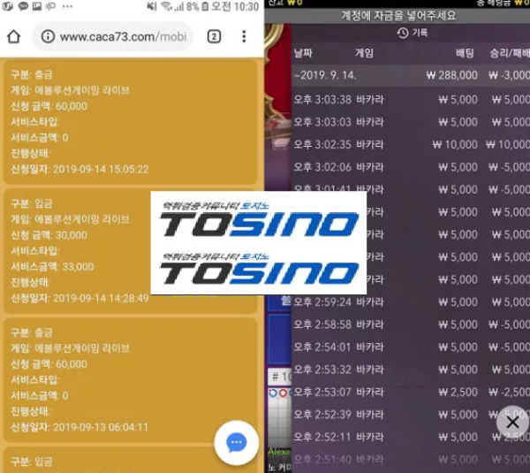Select the 오후 3:03:03 바카라 row
The image size is (530, 473).
411,122
